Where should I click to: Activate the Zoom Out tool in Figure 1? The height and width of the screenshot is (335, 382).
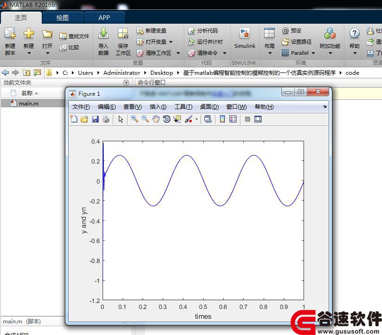[145, 119]
